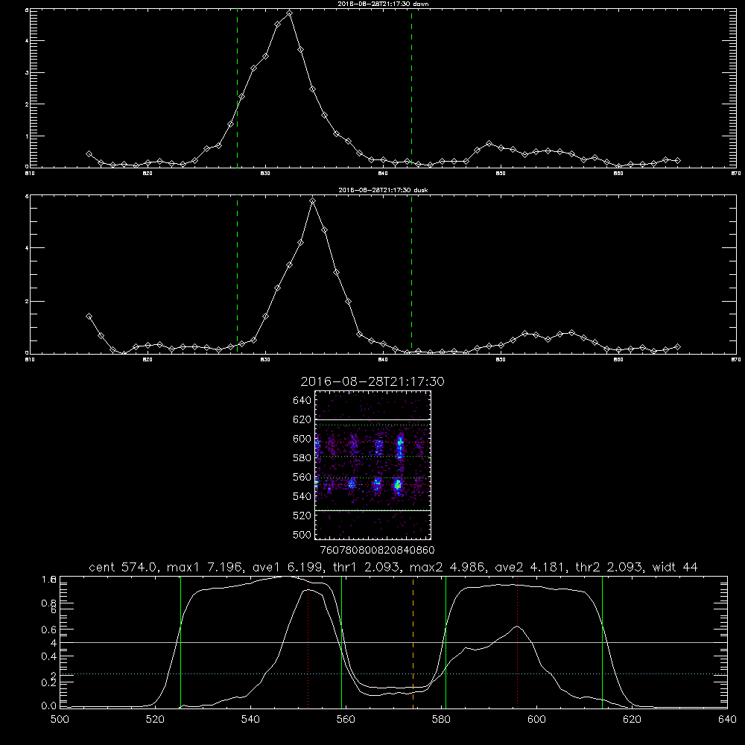
Task: Click the 600 label on the bottom plot x-axis
Action: (x=536, y=720)
